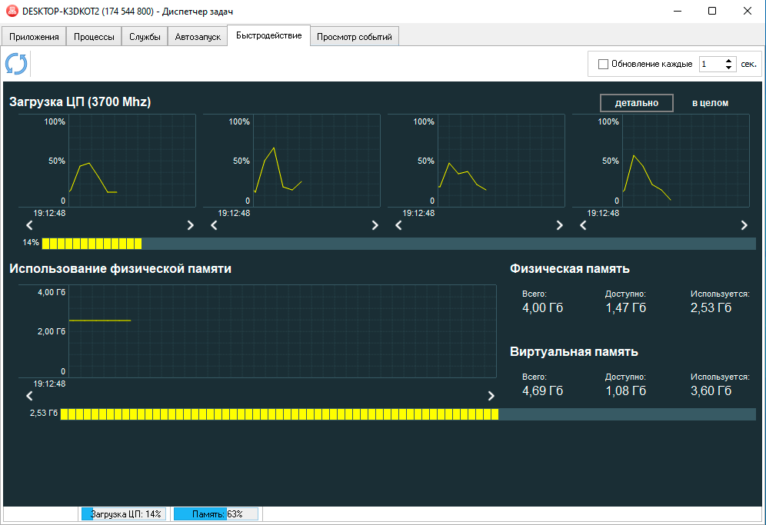Click right arrow under first CPU graph

pyautogui.click(x=190, y=225)
